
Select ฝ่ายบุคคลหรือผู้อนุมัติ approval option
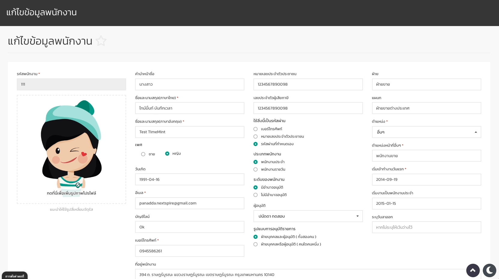[x=256, y=244]
